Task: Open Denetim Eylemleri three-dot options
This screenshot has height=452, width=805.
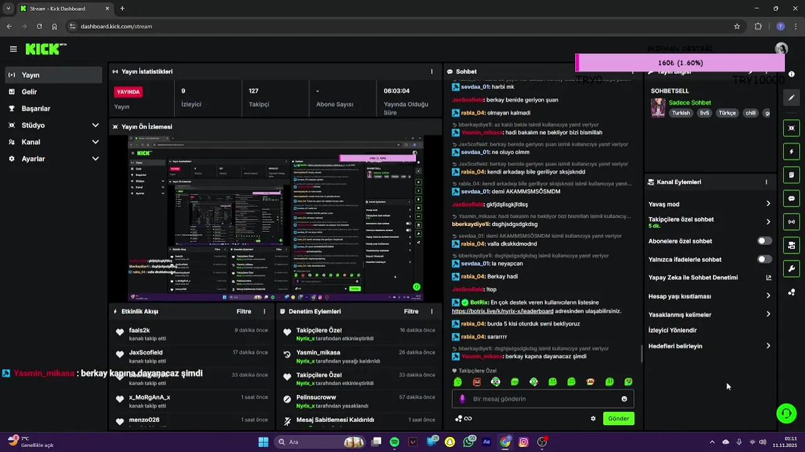Action: click(x=432, y=311)
